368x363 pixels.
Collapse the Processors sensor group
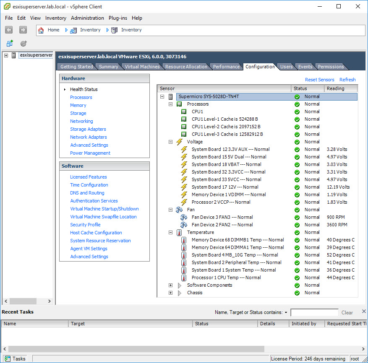[x=171, y=104]
